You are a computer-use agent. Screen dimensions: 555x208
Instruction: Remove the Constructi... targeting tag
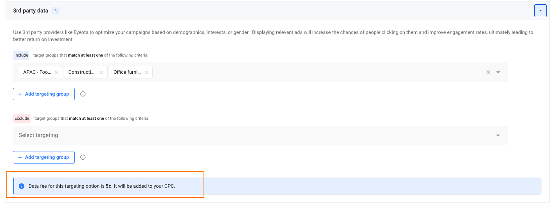pos(101,72)
